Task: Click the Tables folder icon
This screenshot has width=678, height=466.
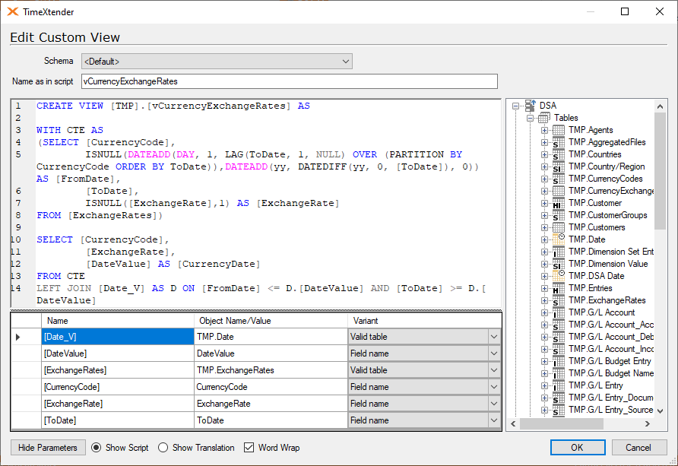Action: [544, 118]
